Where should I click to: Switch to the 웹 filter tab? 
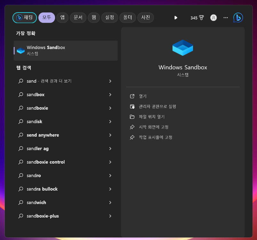94,18
